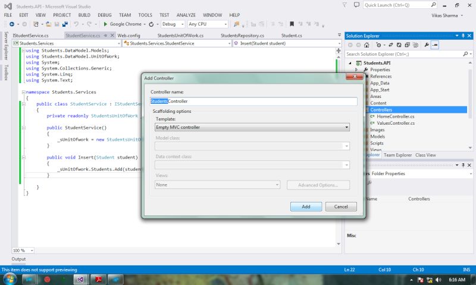
Task: Click the Output panel tab
Action: 18,259
